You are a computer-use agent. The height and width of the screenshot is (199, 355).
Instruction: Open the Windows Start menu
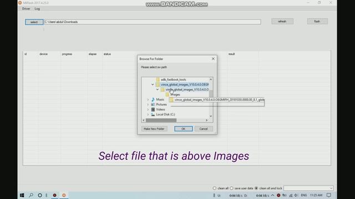22,195
